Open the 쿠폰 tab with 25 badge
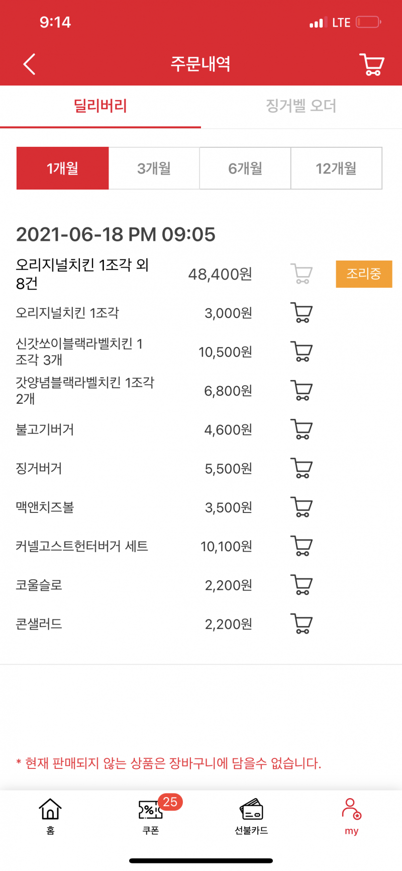 151,815
